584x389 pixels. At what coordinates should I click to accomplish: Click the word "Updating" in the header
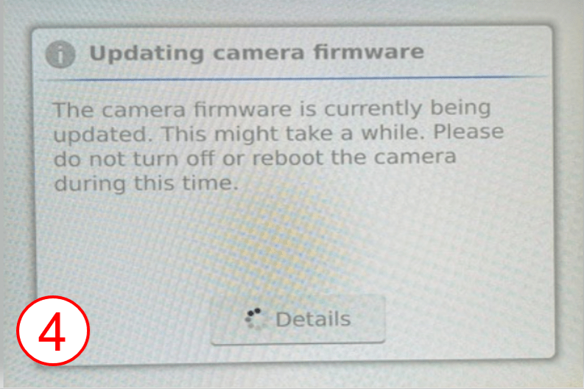[x=147, y=53]
